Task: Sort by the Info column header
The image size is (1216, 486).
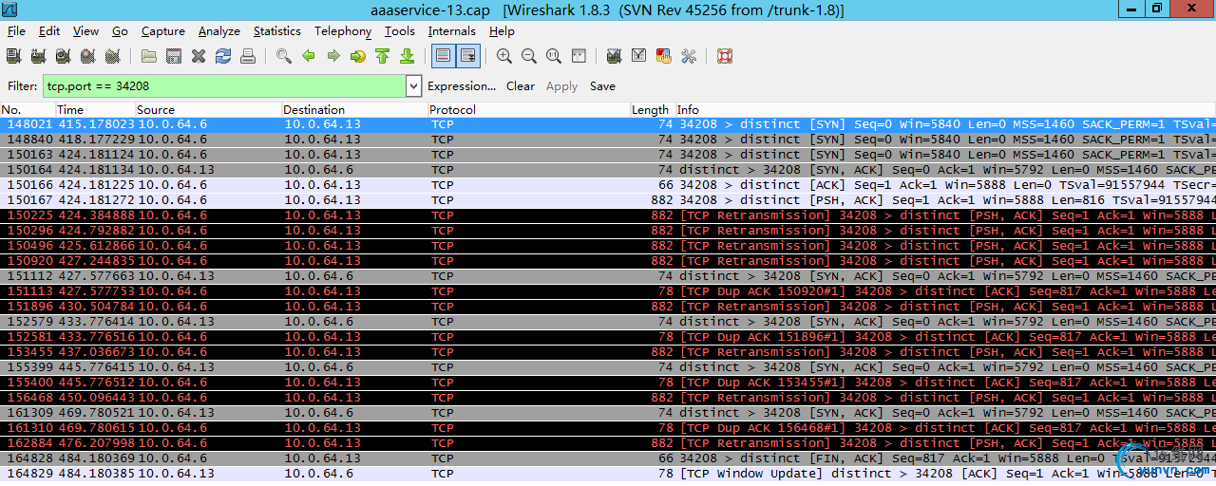Action: click(x=945, y=109)
